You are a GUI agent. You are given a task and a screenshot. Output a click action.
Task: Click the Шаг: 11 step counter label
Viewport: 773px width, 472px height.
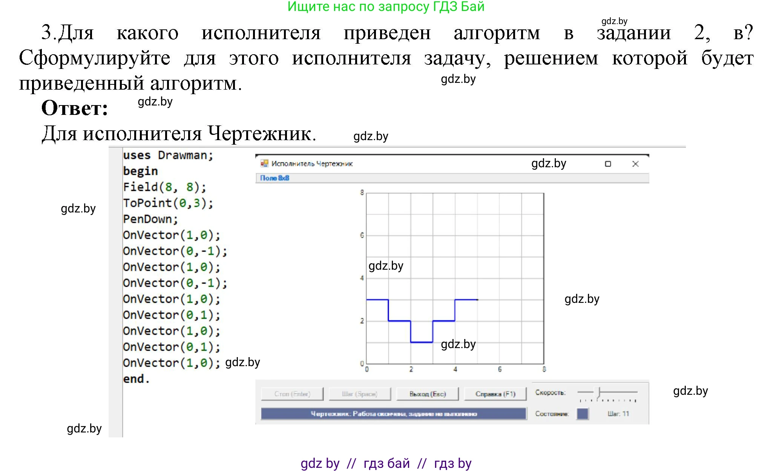[x=618, y=414]
